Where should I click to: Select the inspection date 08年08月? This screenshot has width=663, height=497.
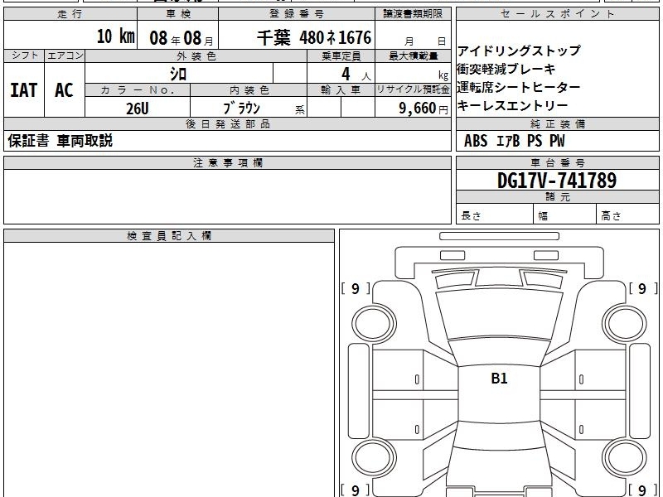coord(181,38)
